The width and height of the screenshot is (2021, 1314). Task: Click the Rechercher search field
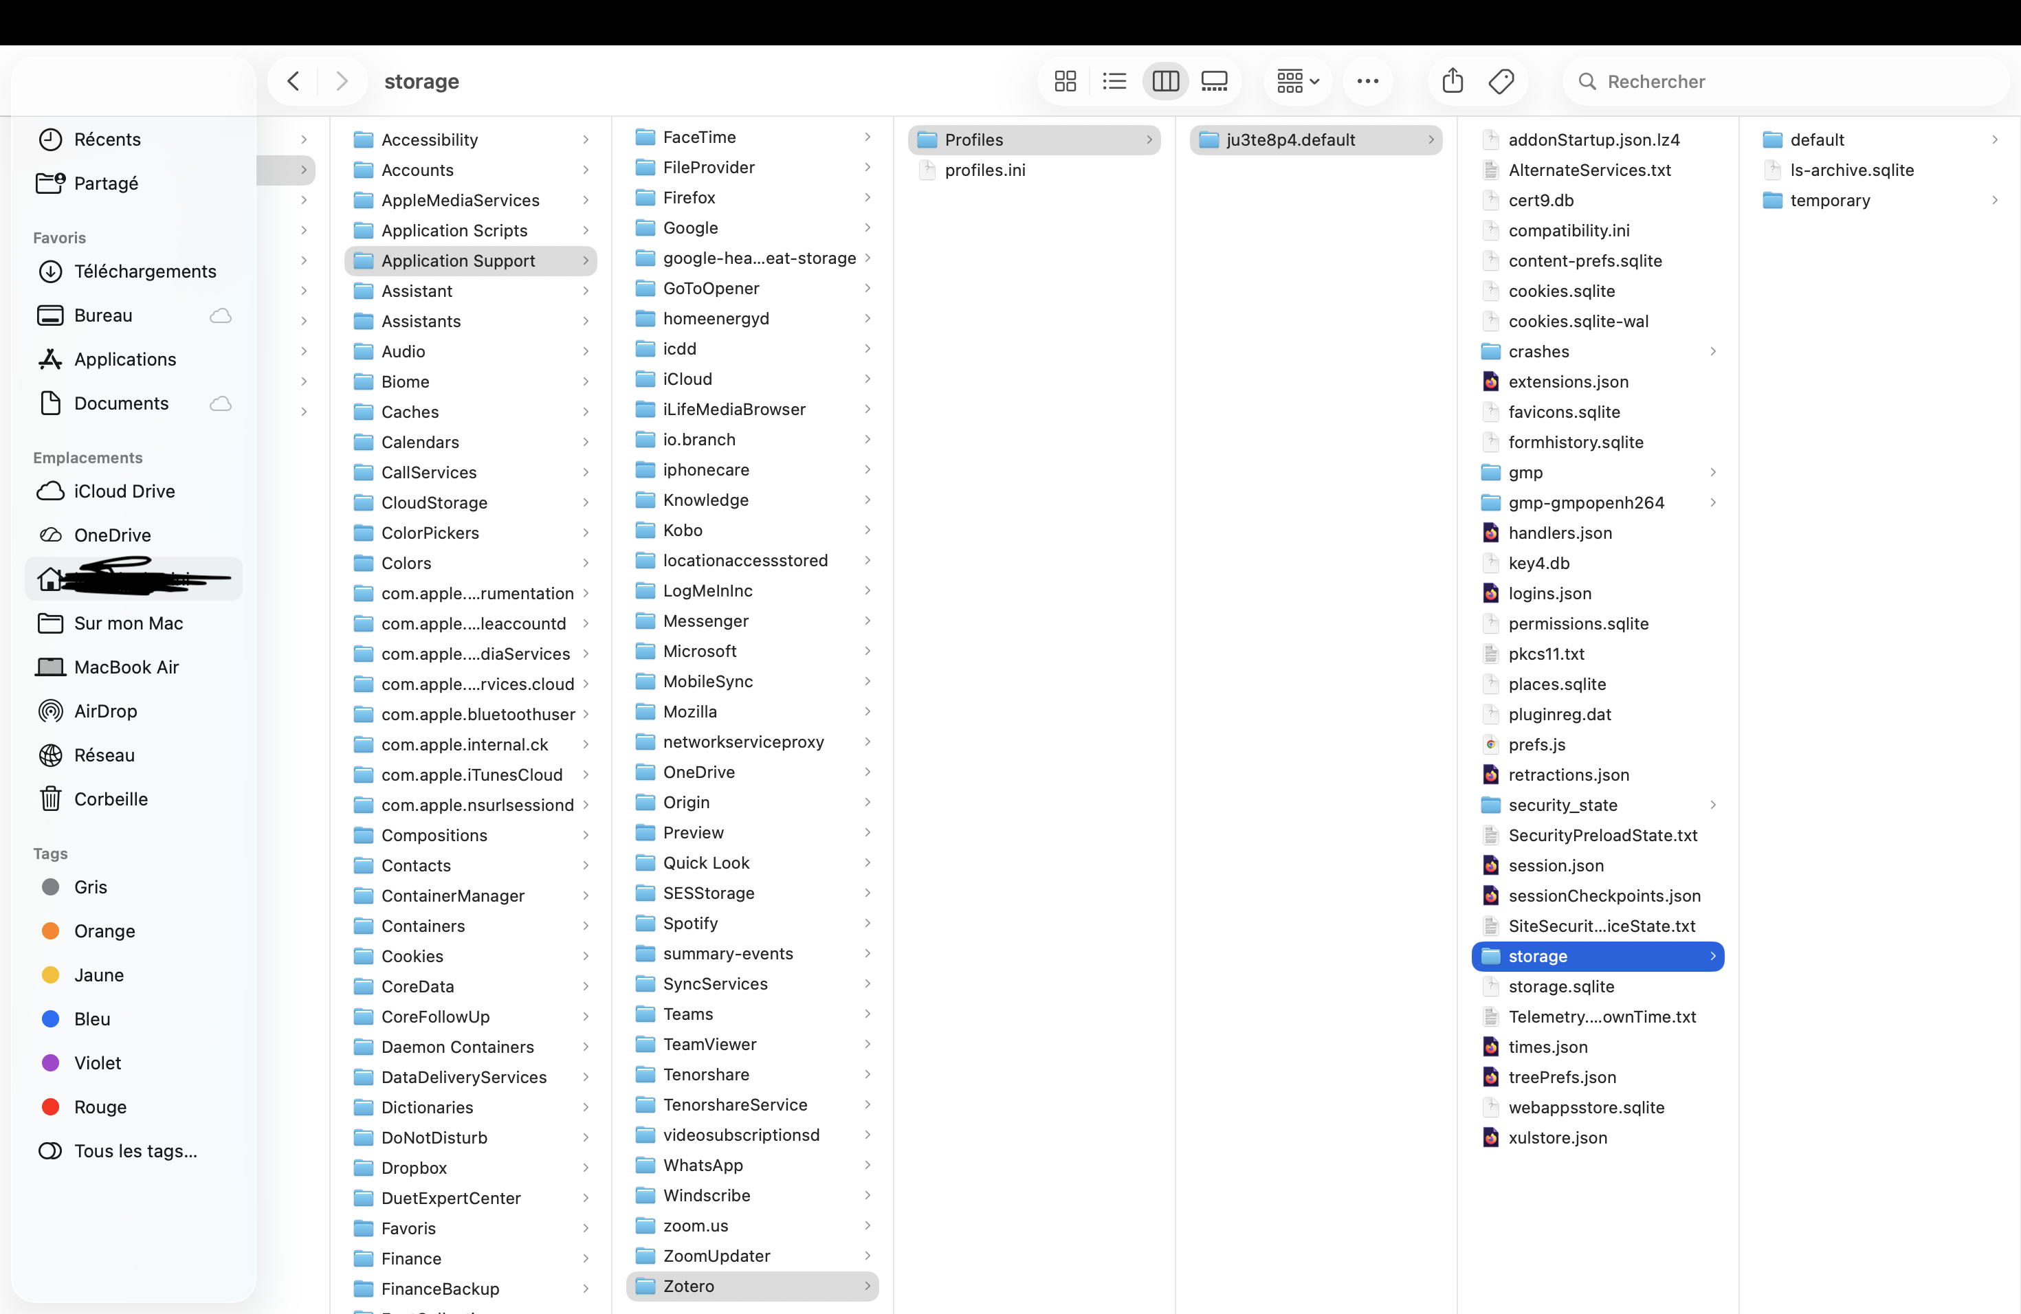tap(1783, 82)
